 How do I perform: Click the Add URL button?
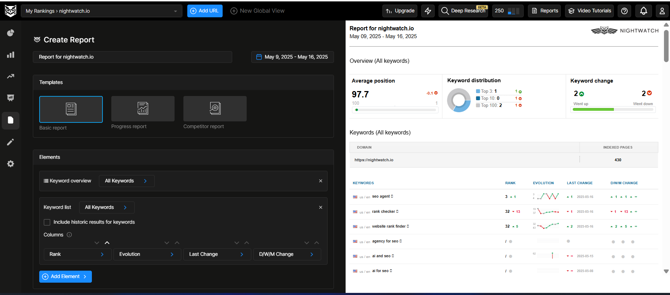(x=205, y=11)
